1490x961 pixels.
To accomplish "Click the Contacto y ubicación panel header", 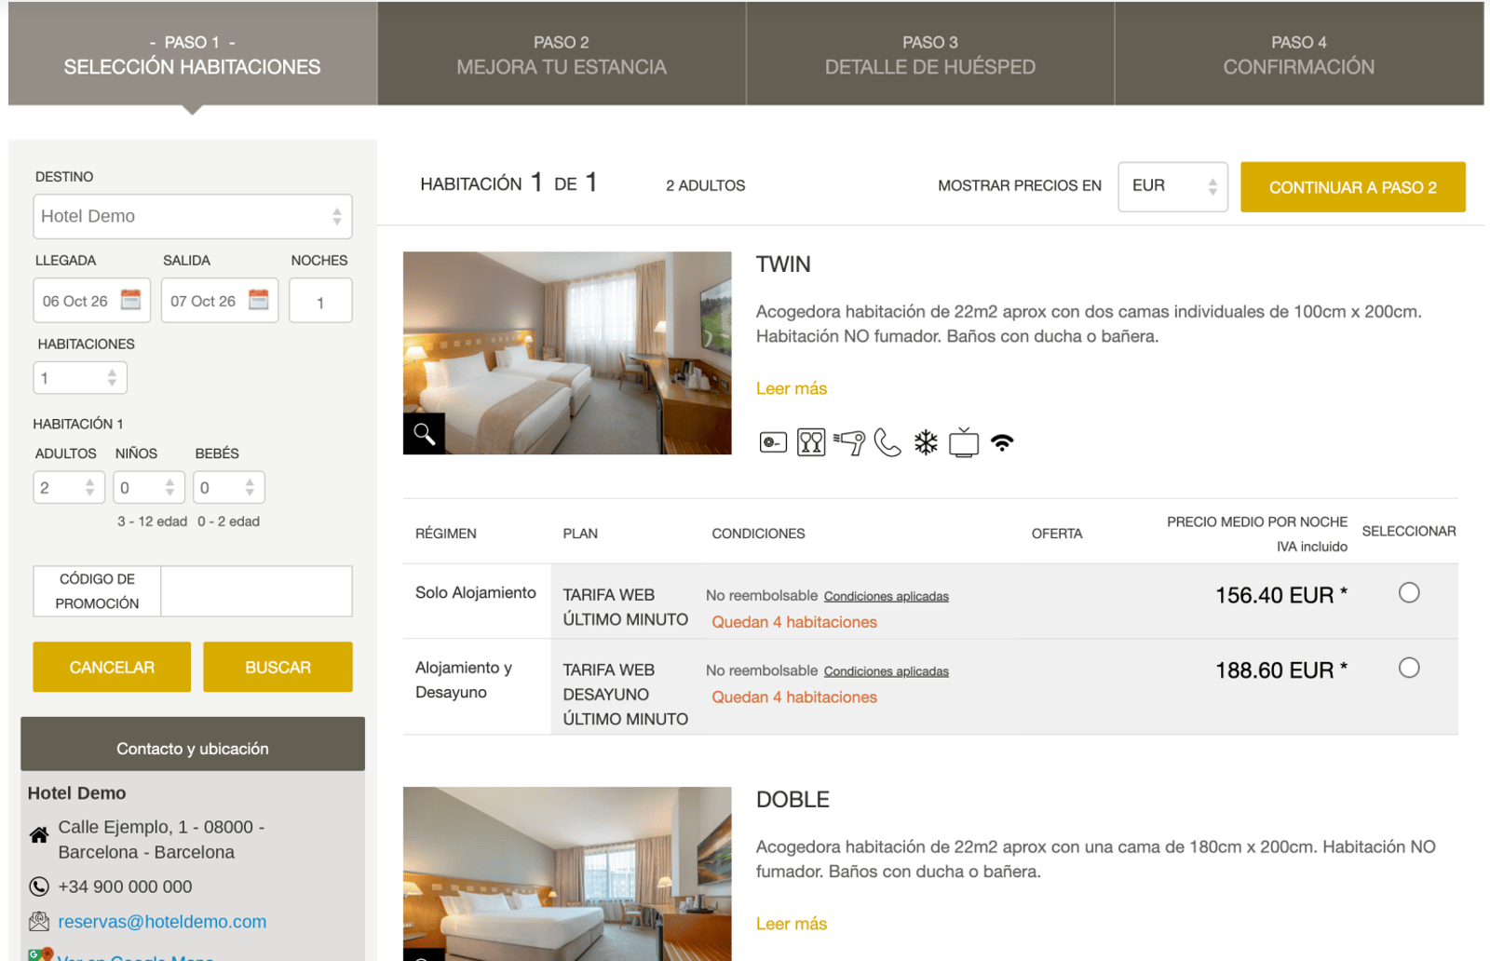I will pos(193,744).
